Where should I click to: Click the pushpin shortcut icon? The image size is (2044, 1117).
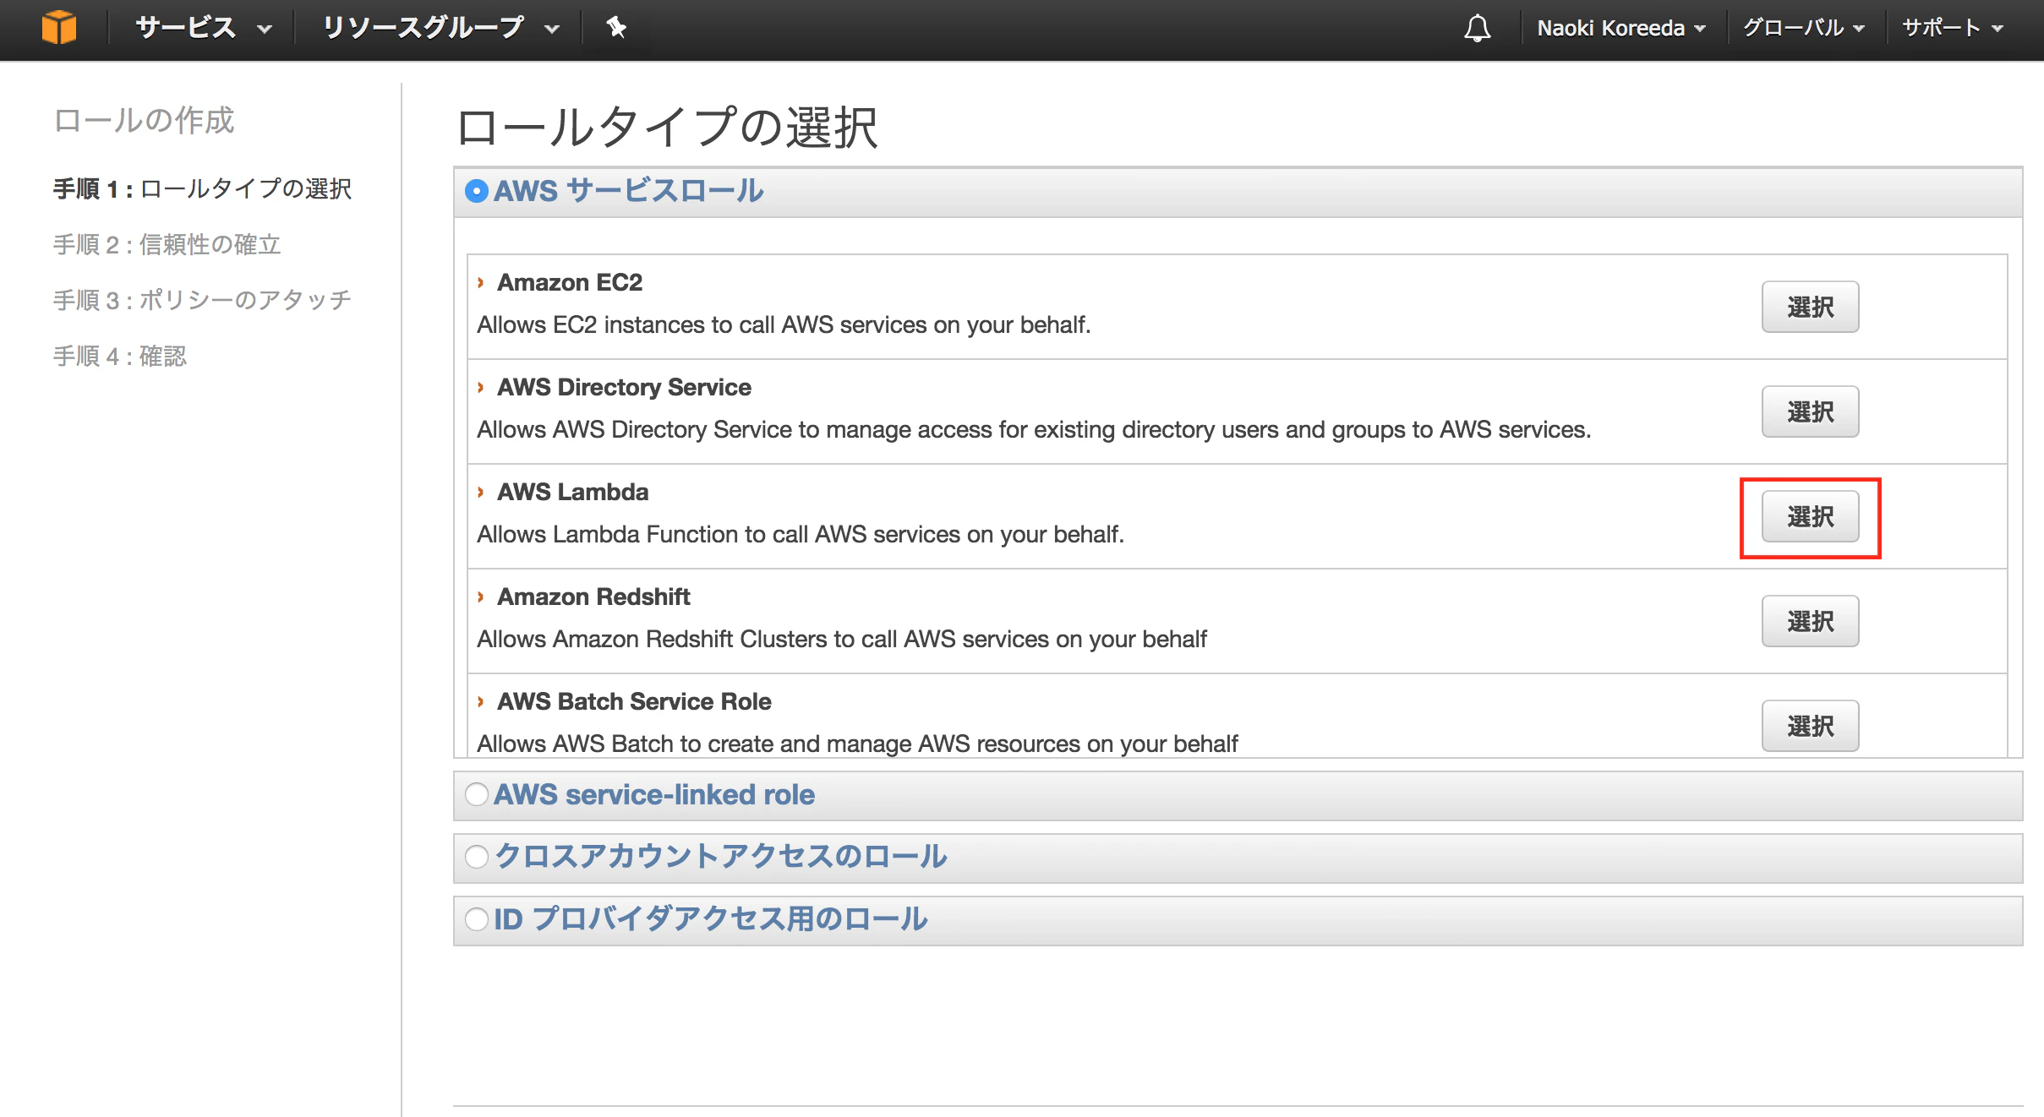[616, 28]
